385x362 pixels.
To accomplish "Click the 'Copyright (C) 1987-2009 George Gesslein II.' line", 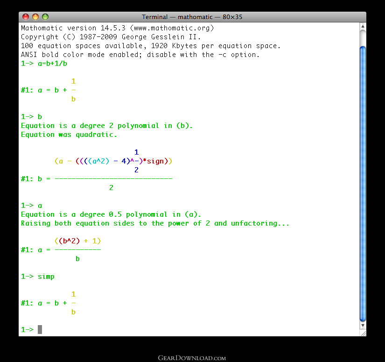I will pos(111,37).
